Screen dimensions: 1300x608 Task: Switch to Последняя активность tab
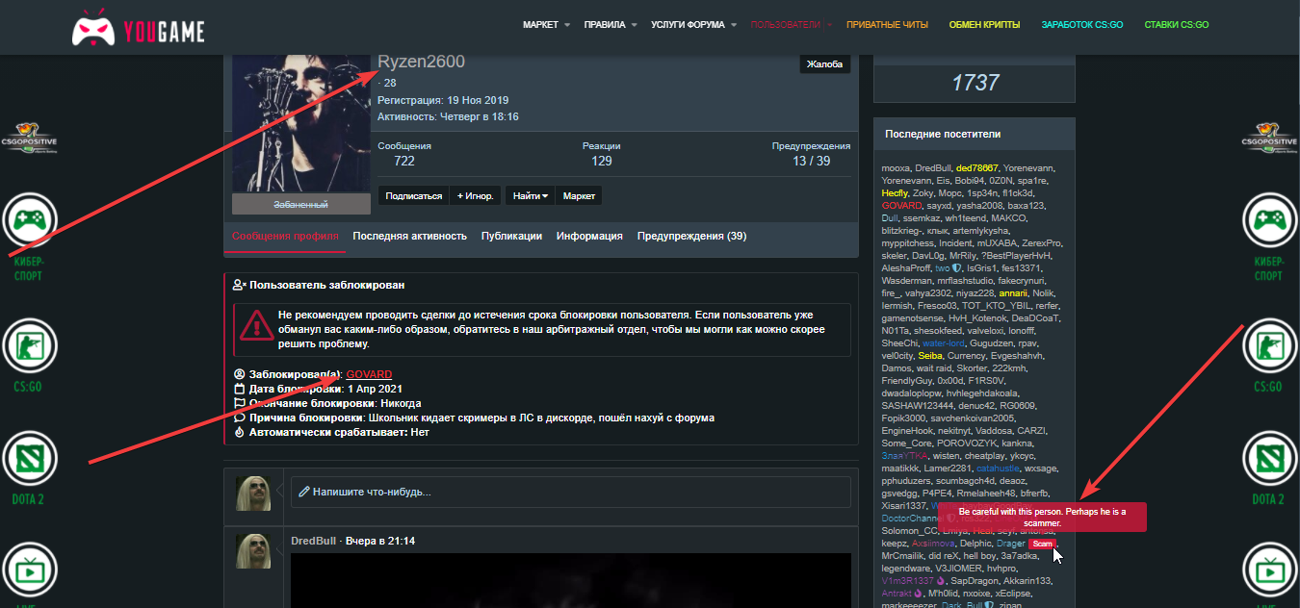(409, 236)
